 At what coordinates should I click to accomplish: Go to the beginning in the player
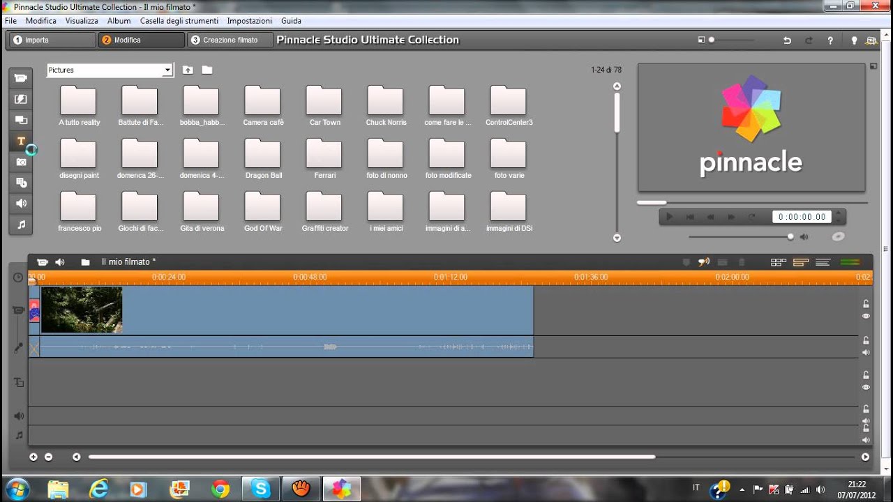(690, 217)
